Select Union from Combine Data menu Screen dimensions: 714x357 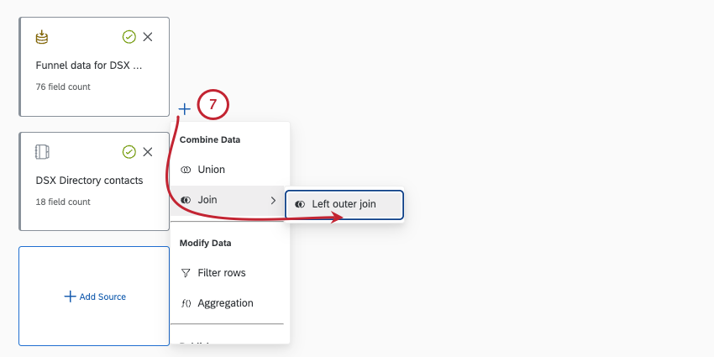point(211,170)
